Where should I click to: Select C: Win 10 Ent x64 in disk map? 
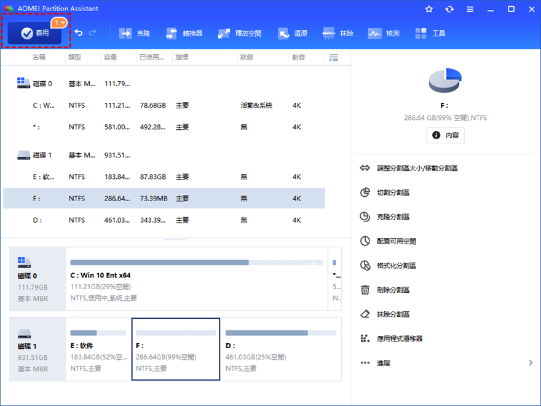(x=197, y=279)
